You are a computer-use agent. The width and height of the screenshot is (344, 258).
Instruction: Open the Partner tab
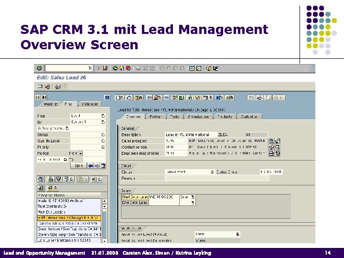click(156, 117)
